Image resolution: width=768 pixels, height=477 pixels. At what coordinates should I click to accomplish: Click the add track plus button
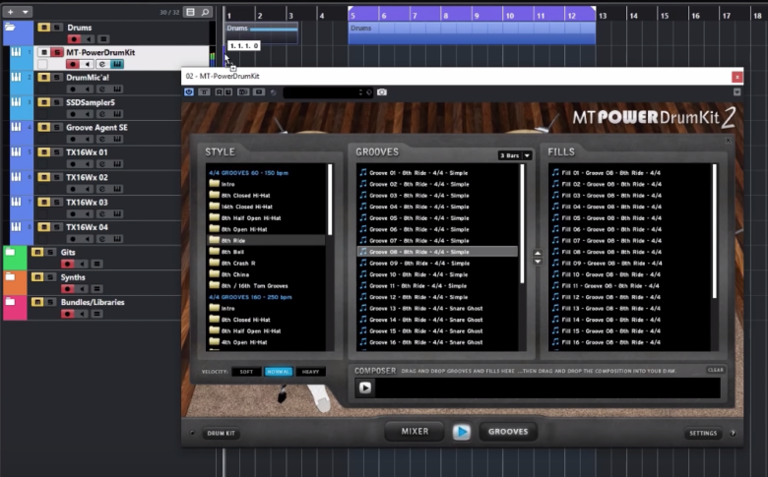point(10,12)
